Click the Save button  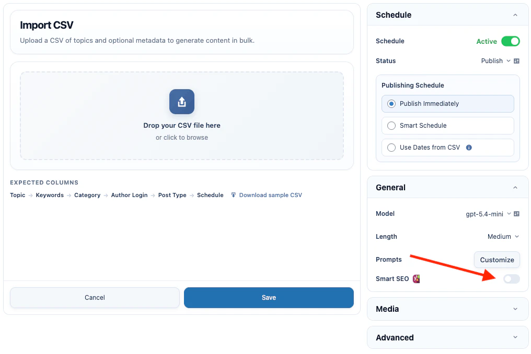[x=269, y=298]
